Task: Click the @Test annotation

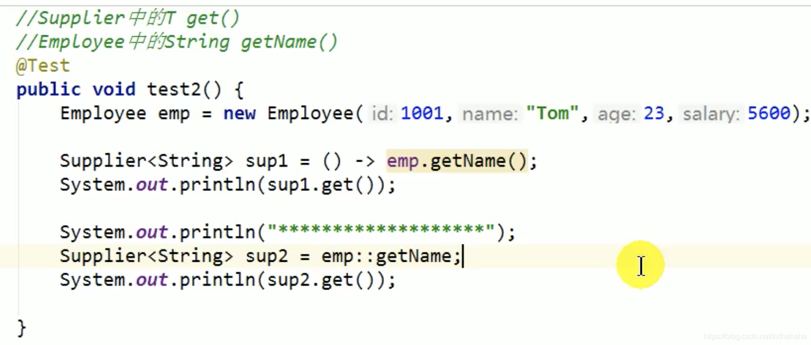Action: 43,65
